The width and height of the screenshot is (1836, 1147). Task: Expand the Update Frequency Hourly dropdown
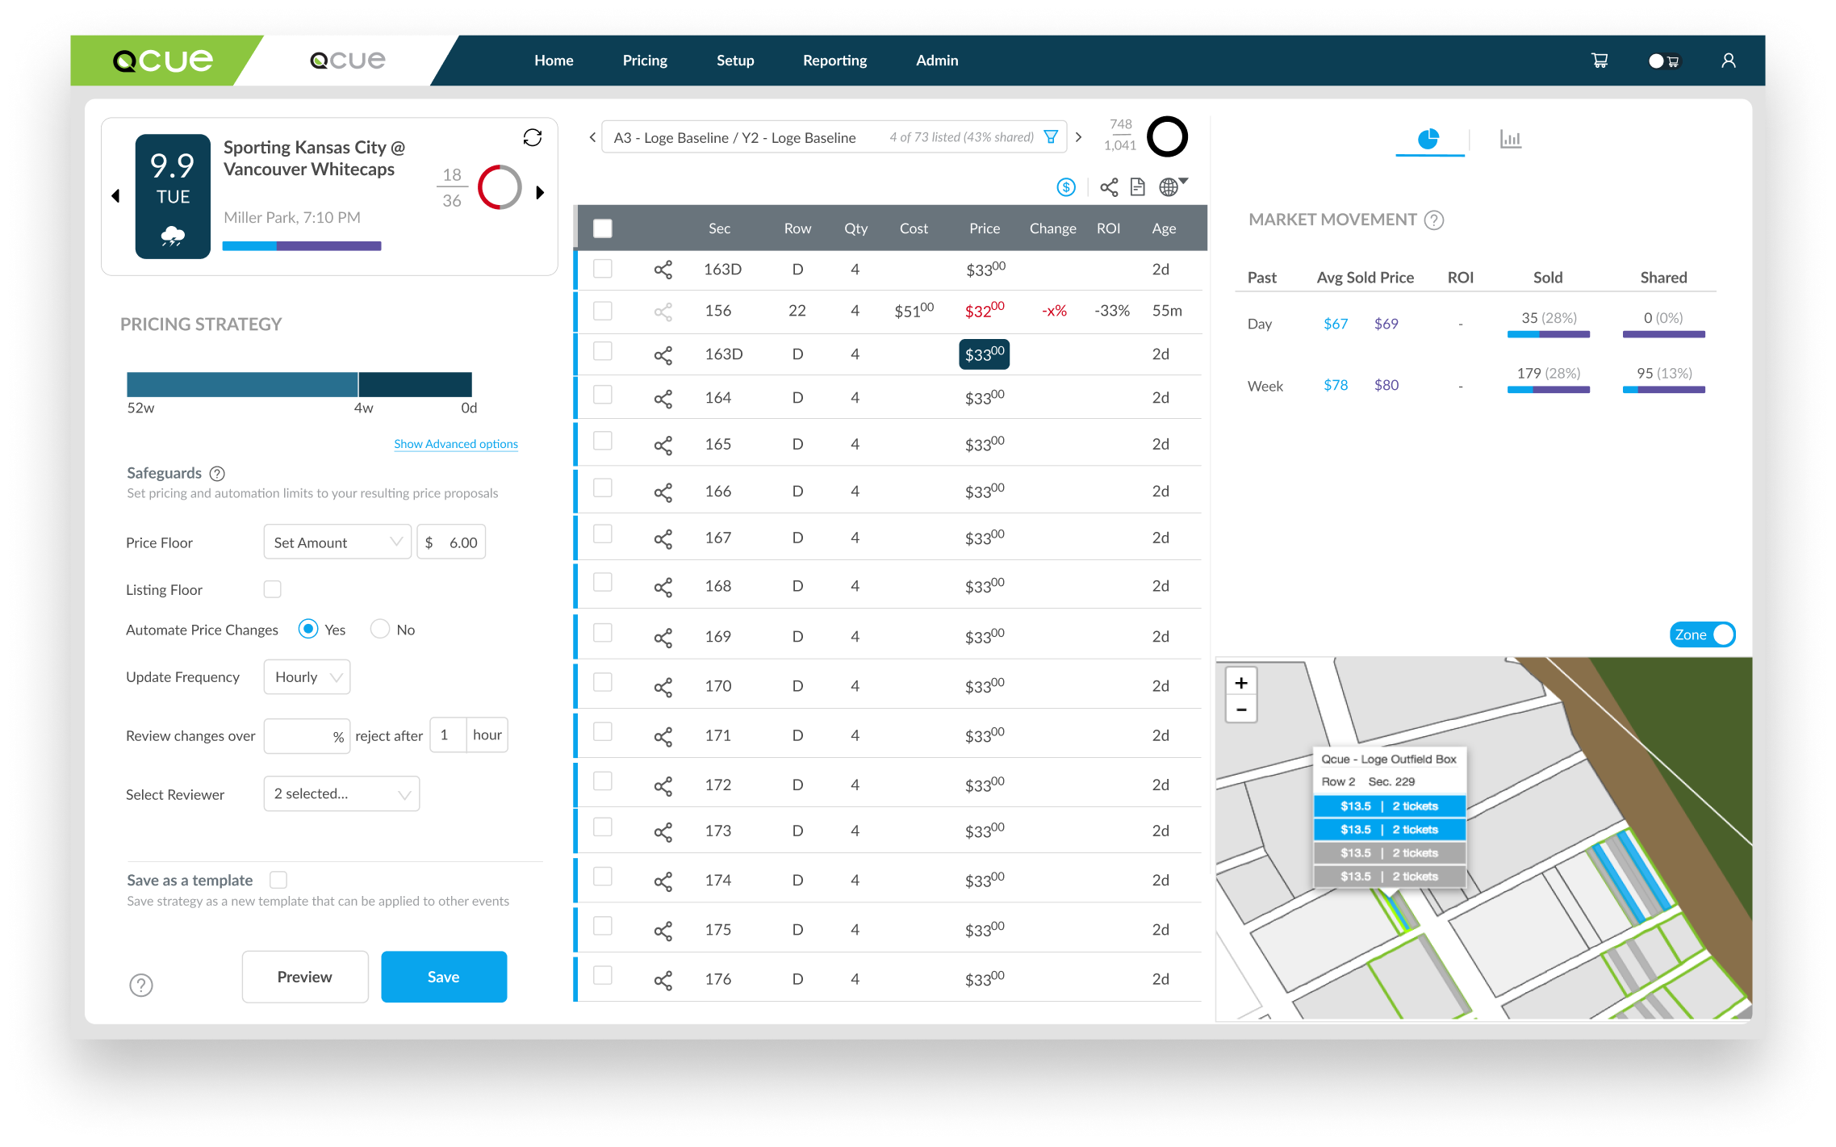307,677
